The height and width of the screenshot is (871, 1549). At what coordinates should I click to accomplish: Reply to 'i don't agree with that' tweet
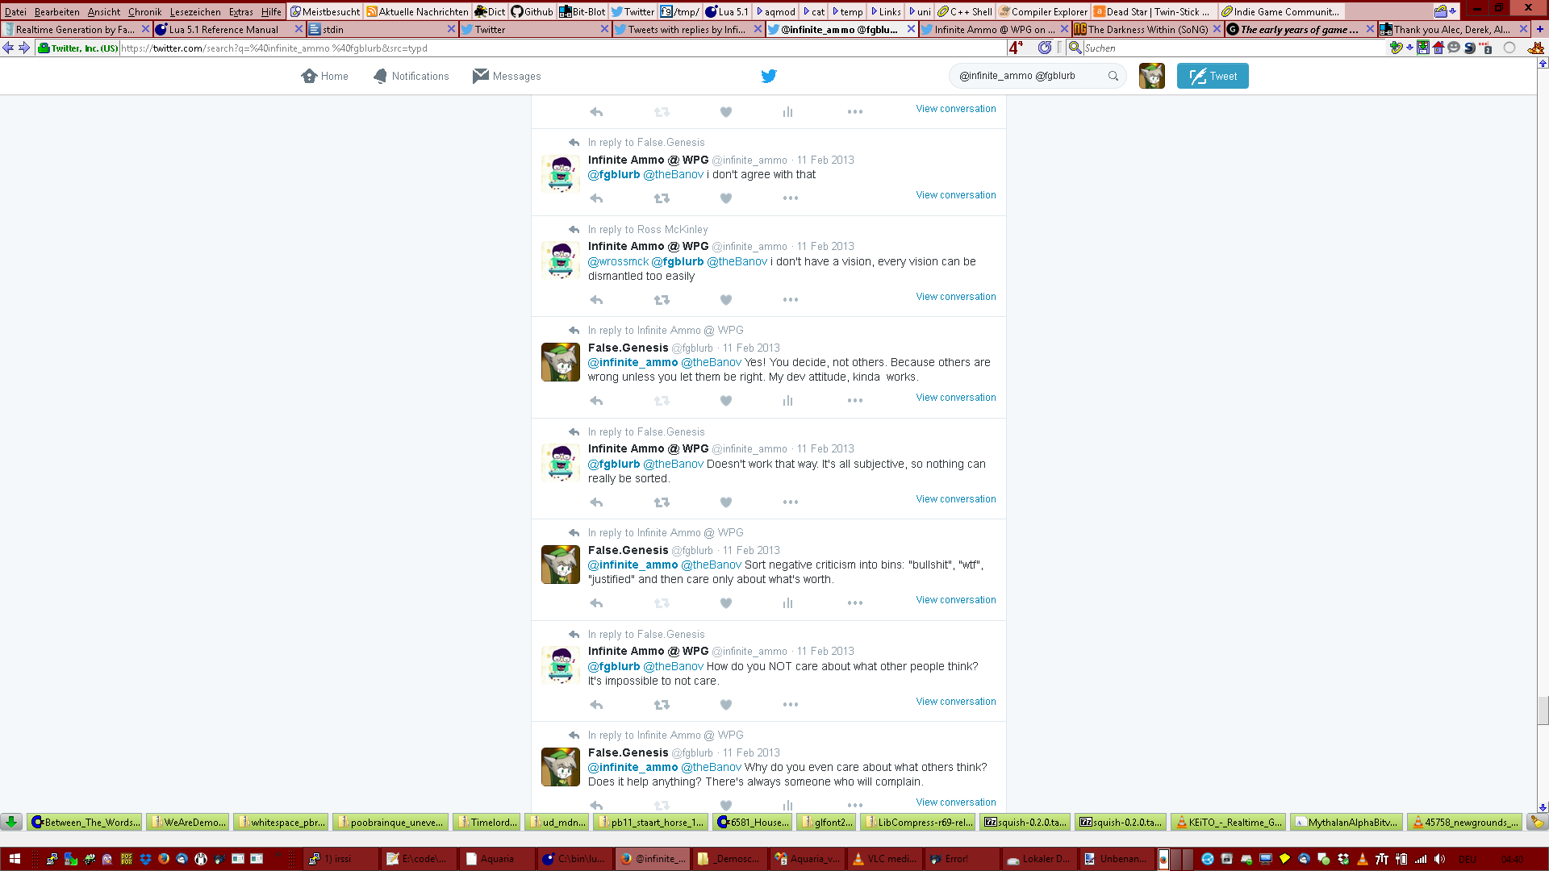[x=596, y=198]
